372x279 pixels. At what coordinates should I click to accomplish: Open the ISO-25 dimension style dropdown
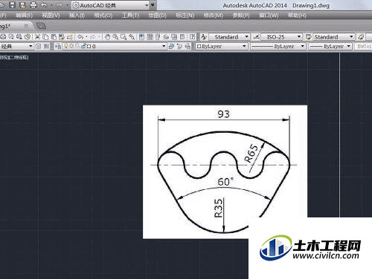coord(281,37)
